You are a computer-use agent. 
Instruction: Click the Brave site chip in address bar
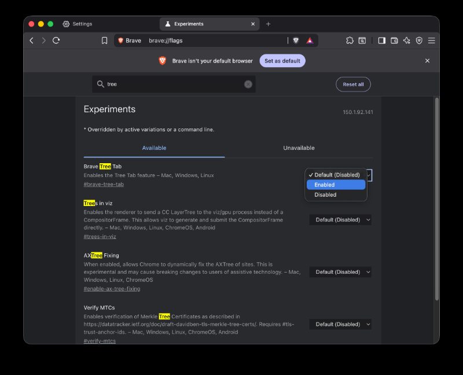click(130, 41)
